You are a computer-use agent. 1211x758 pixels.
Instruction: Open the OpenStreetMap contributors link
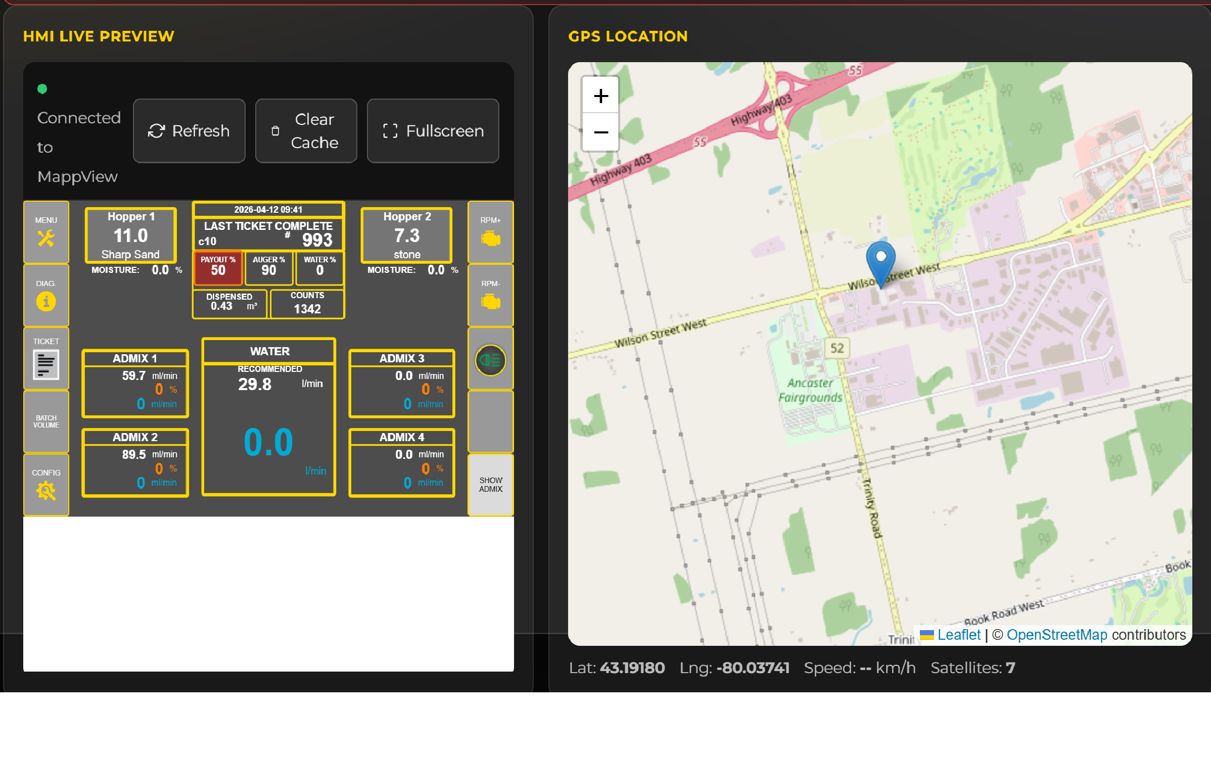(1057, 635)
